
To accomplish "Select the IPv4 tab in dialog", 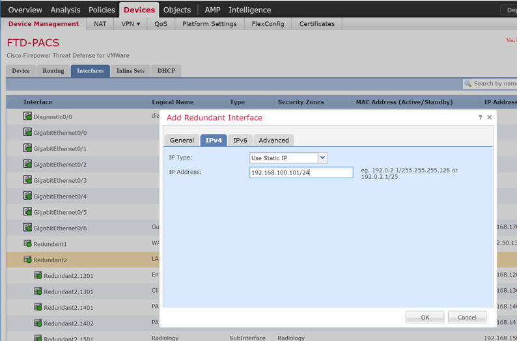I will tap(214, 140).
